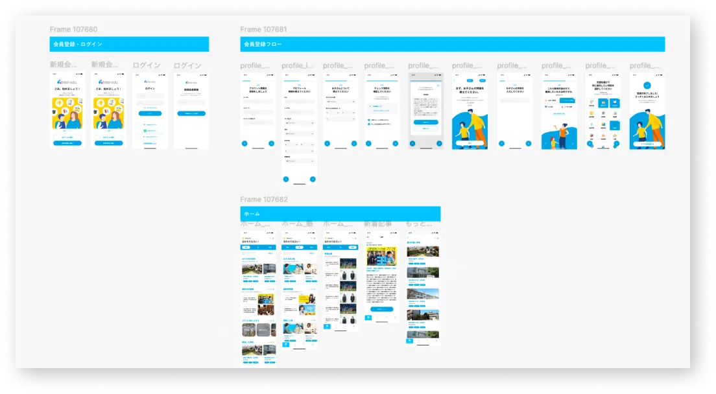Viewport: 716px width, 394px height.
Task: Click the search icon in the home screen header
Action: [270, 237]
